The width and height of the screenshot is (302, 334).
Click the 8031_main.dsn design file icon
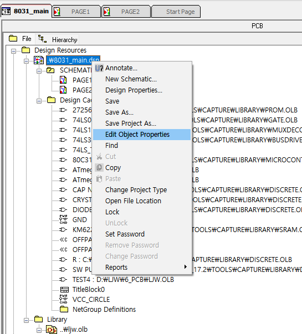click(39, 60)
